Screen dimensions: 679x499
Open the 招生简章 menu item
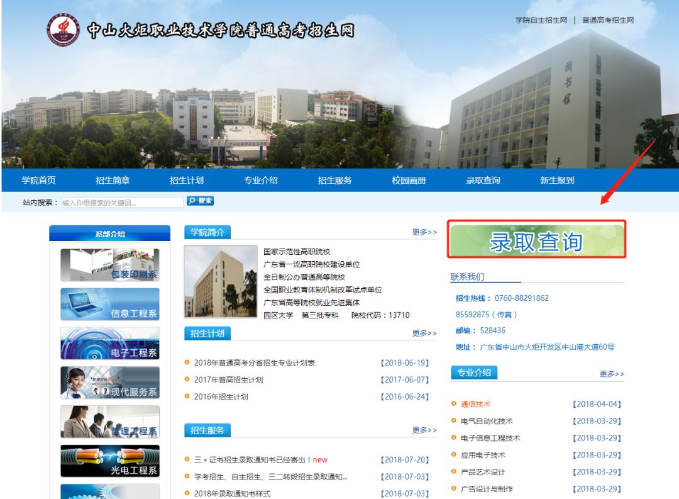(x=113, y=181)
